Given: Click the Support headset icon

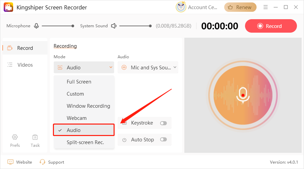Looking at the screenshot, I should 42,162.
